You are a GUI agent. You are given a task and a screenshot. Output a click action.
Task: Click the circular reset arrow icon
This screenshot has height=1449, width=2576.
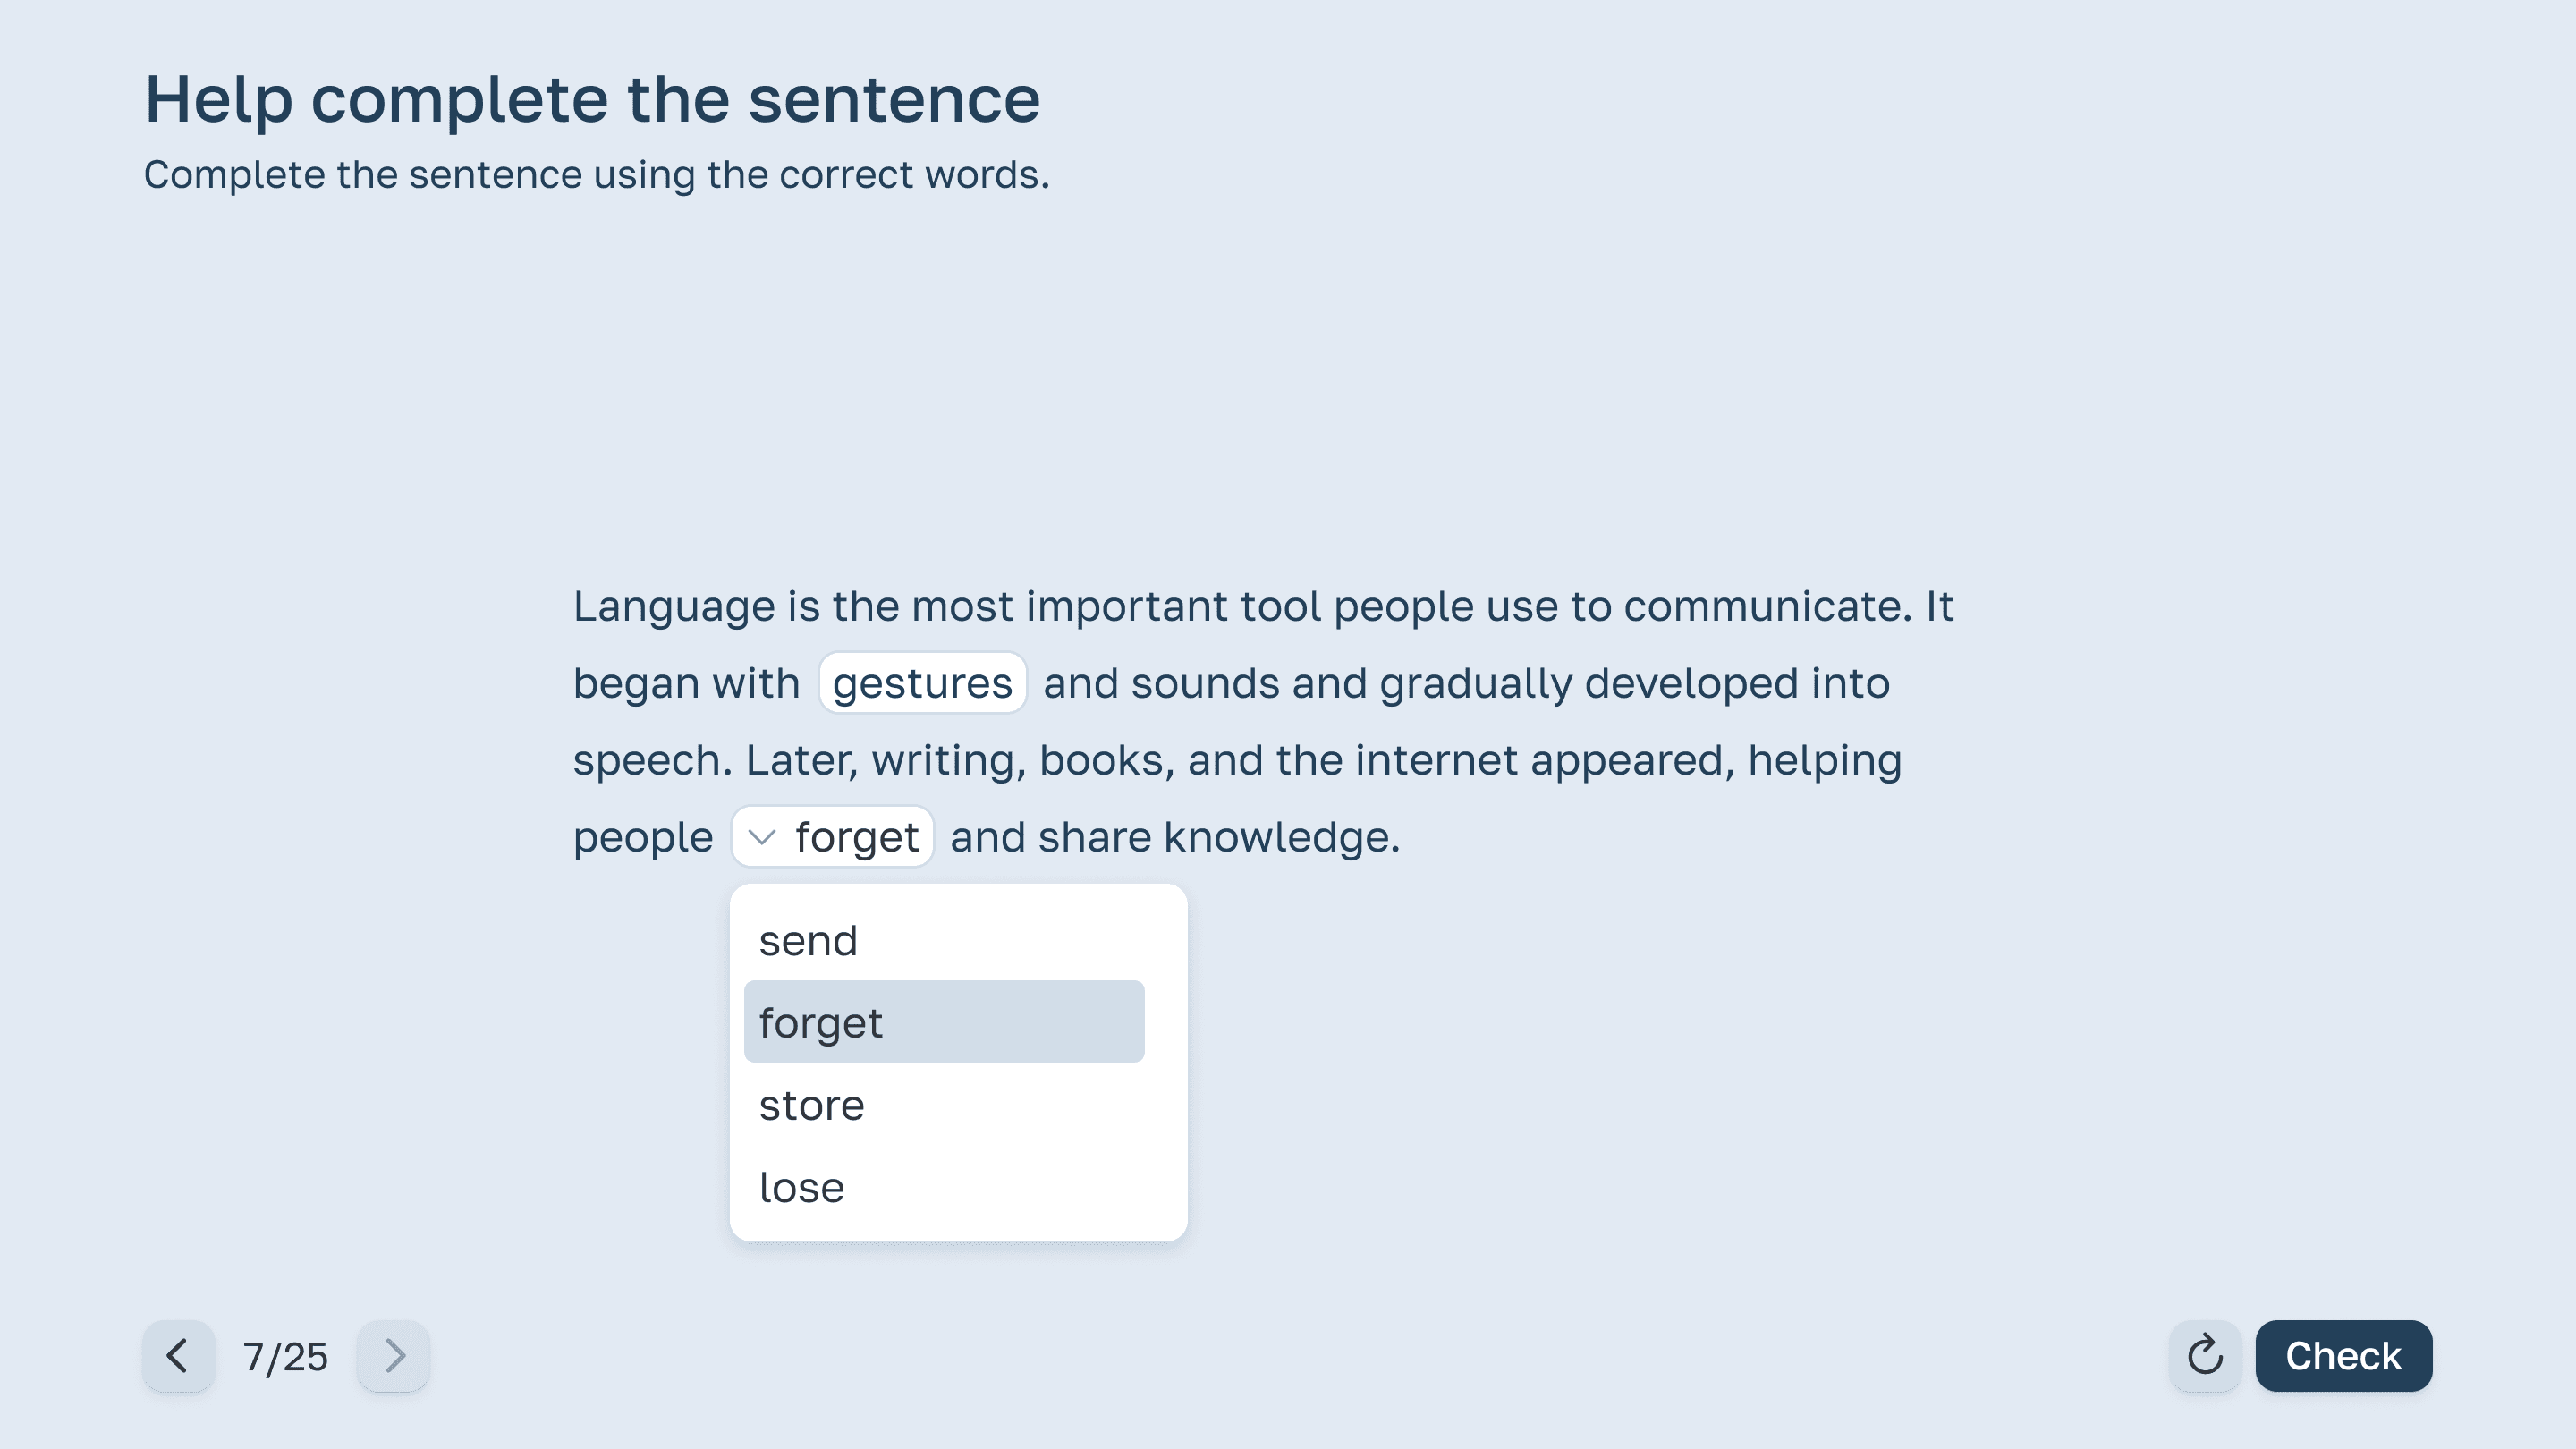point(2205,1356)
